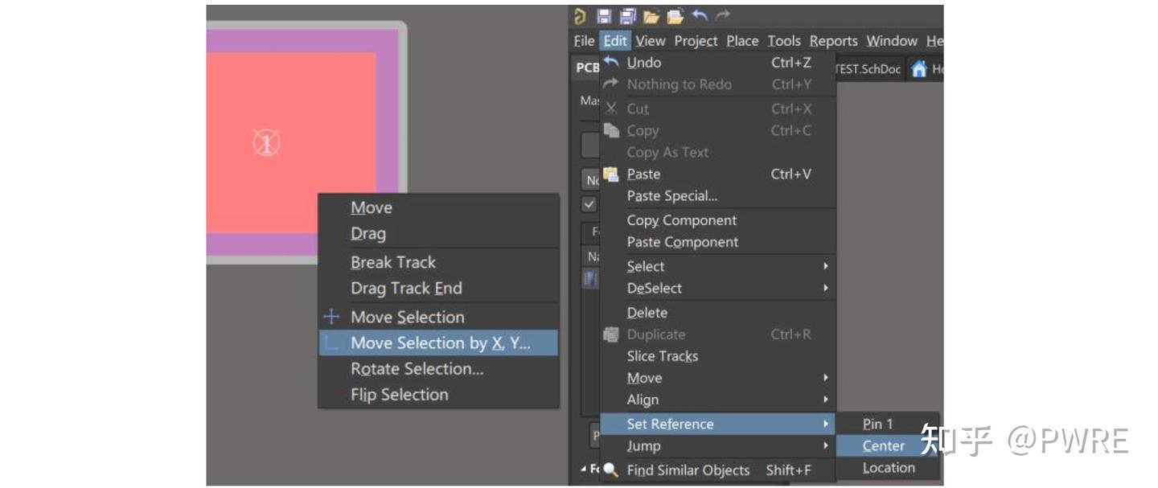Click the Save icon in toolbar
Viewport: 1158px width, 488px height.
(x=604, y=16)
